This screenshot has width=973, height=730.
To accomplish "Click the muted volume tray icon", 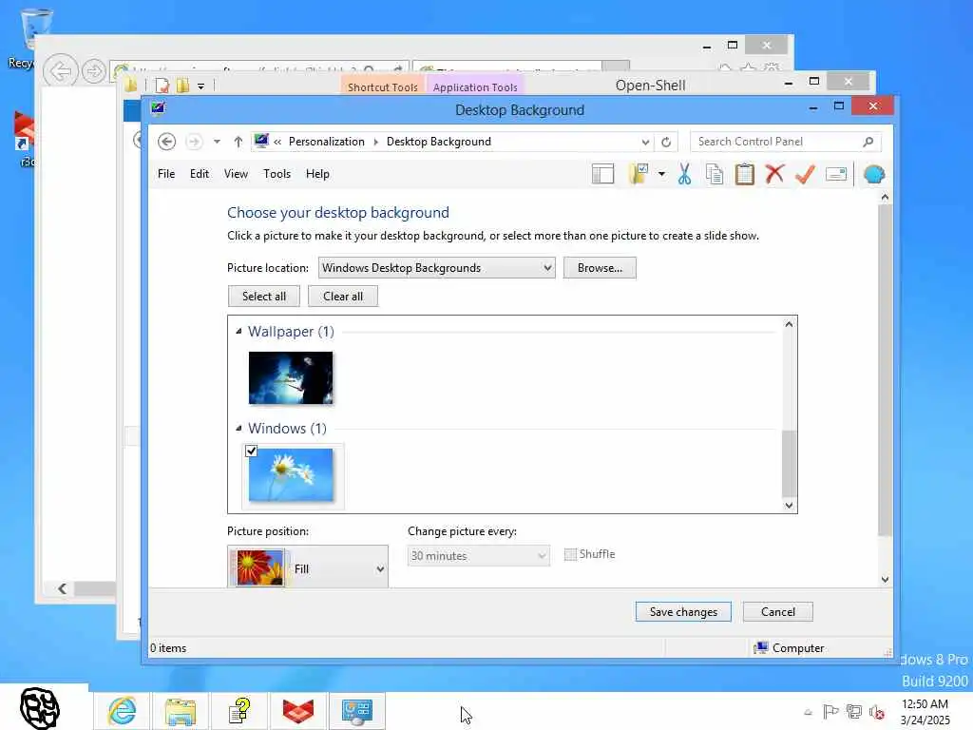I will click(x=877, y=712).
